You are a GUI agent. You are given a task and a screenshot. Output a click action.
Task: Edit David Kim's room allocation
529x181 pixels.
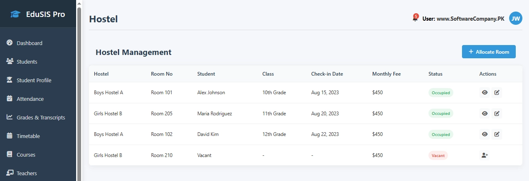point(497,134)
